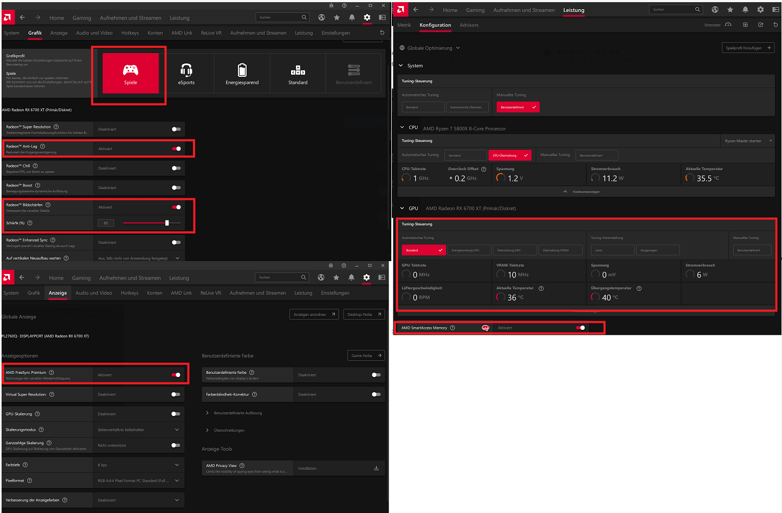
Task: Choose the Standard profile tile
Action: point(298,73)
